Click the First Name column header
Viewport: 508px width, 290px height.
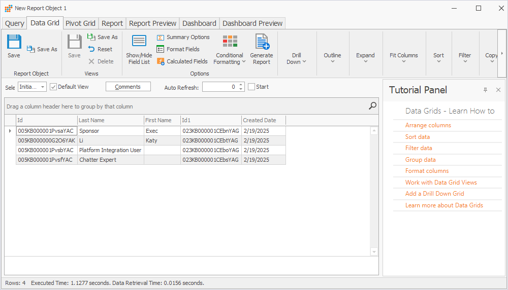pos(162,120)
